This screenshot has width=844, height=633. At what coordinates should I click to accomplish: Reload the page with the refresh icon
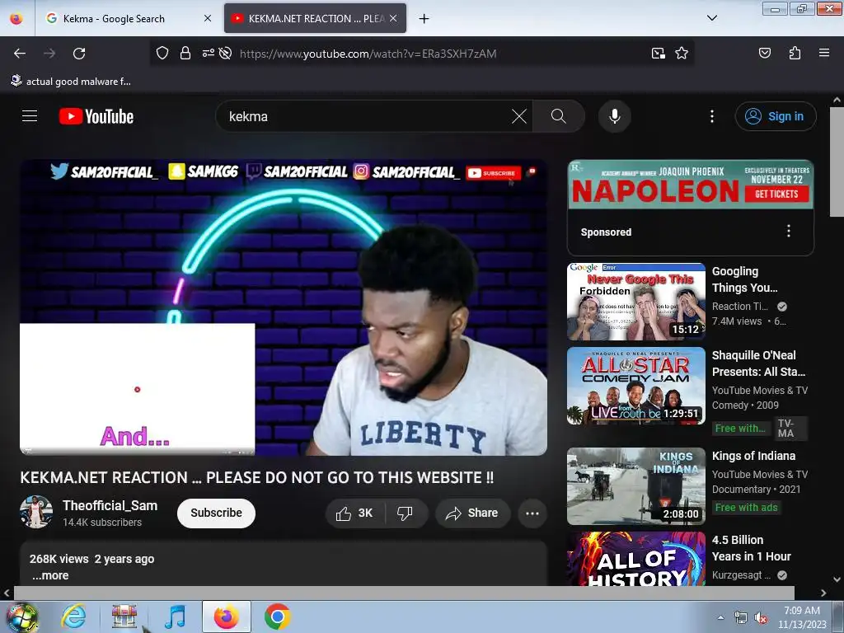[x=79, y=54]
